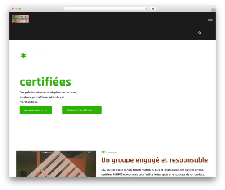225x190 pixels.
Task: Click the CKJ logo in header
Action: click(20, 19)
